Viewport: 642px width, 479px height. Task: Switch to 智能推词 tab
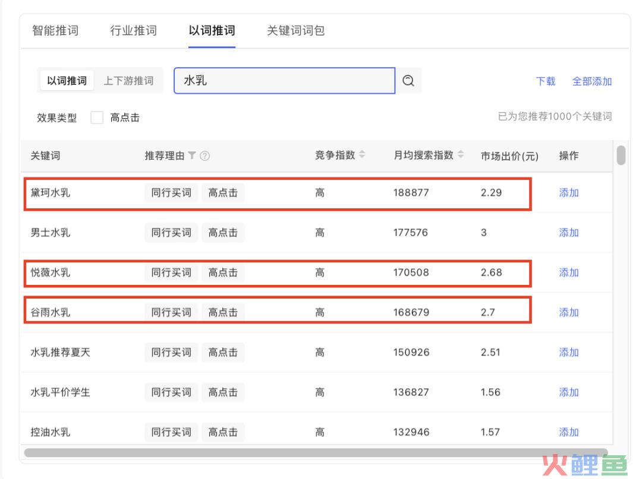point(55,30)
